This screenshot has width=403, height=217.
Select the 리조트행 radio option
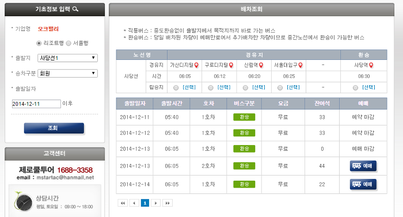[39, 43]
